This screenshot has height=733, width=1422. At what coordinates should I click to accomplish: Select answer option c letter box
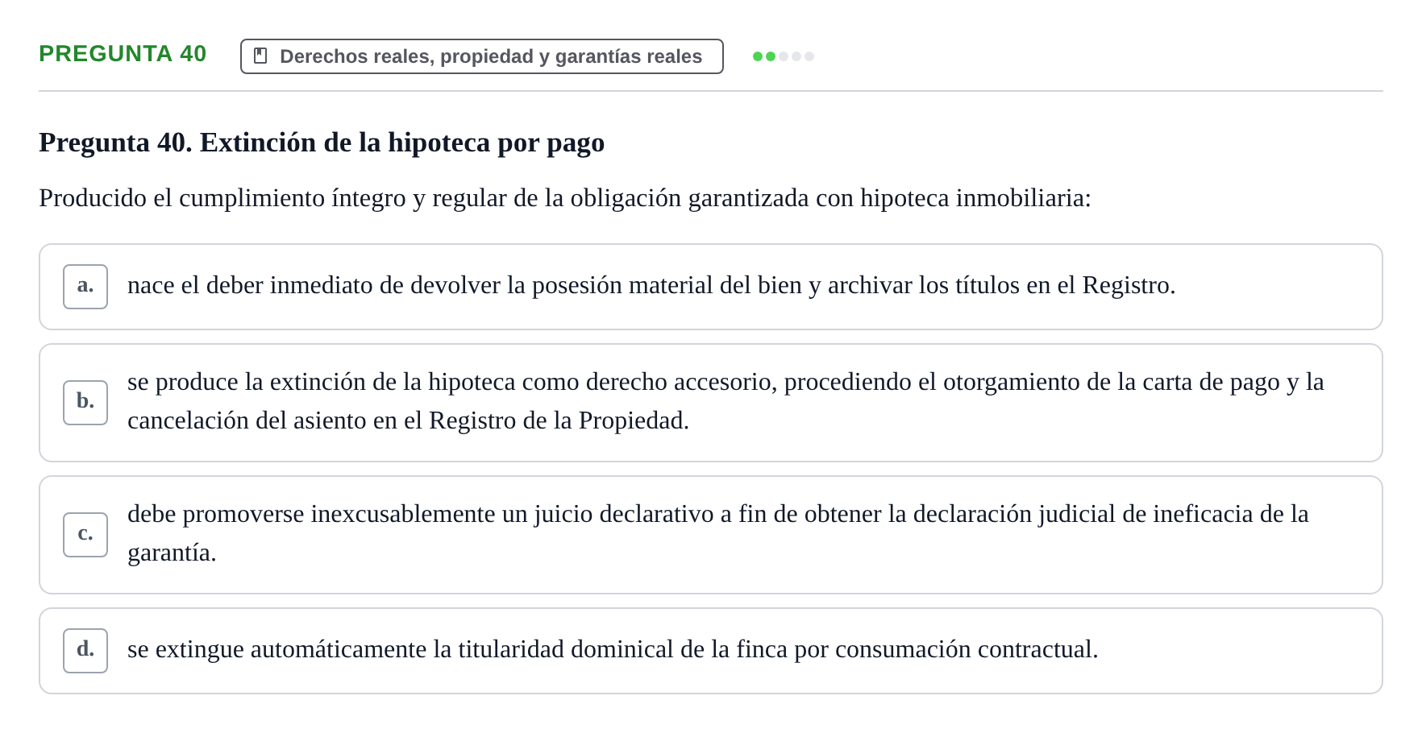point(85,535)
